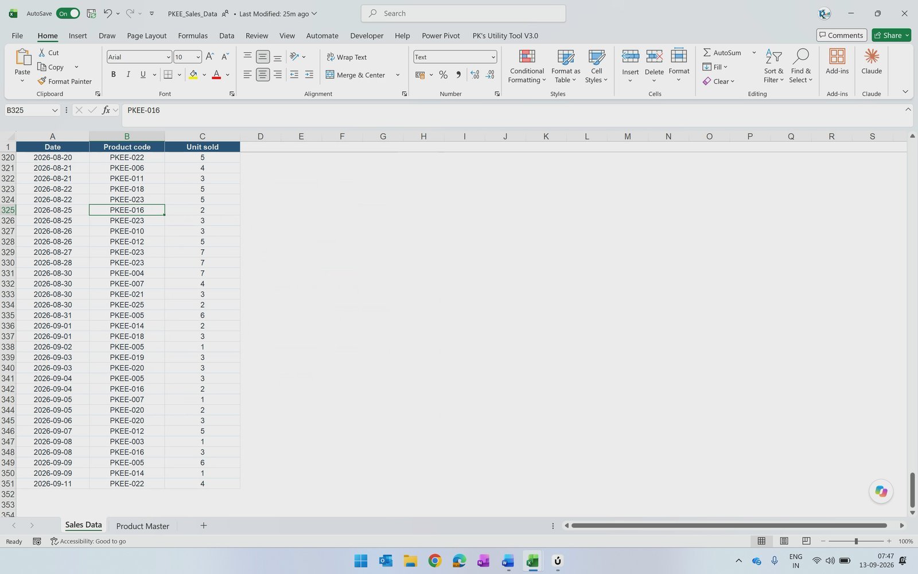Open the Orientation text angle tool
The height and width of the screenshot is (574, 918).
click(x=294, y=56)
